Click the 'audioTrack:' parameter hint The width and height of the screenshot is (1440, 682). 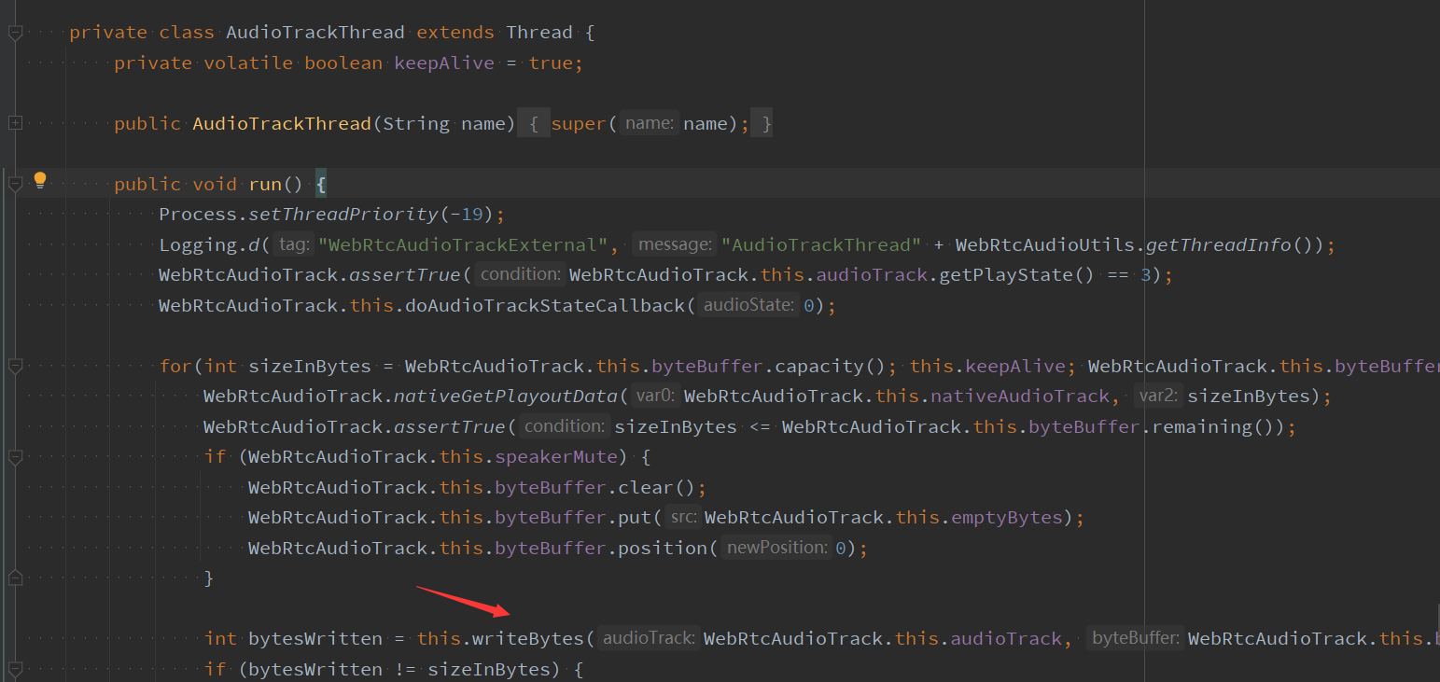point(648,639)
